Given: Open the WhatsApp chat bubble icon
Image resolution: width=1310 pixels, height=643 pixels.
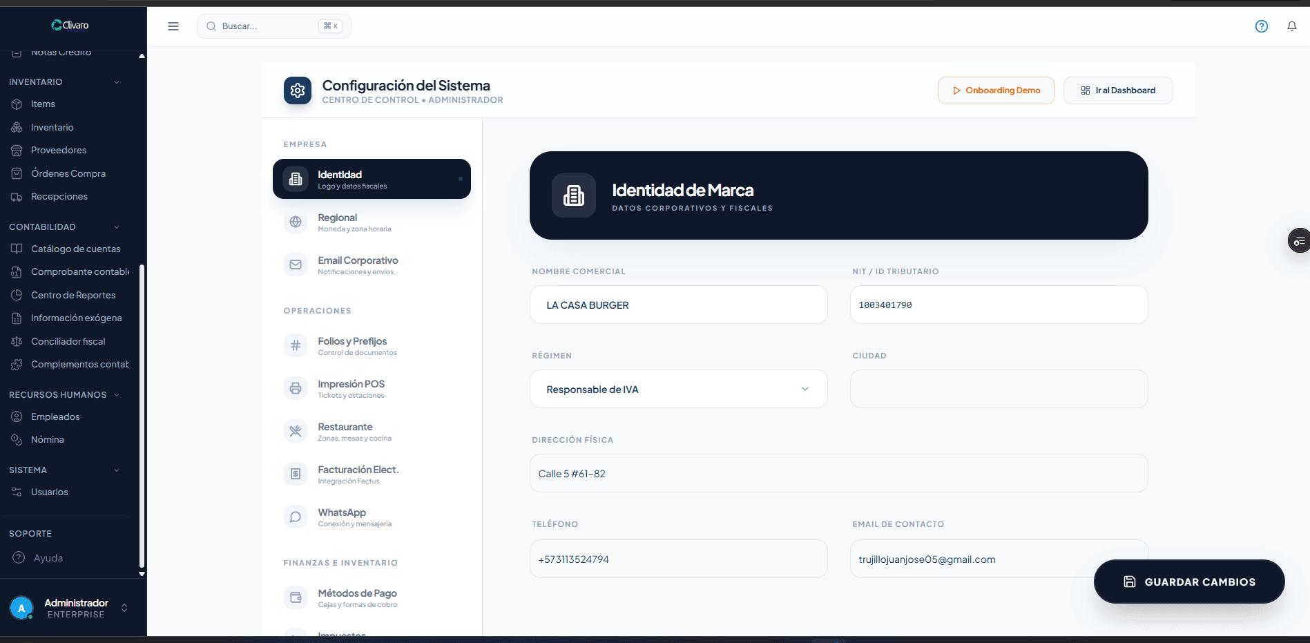Looking at the screenshot, I should (x=296, y=517).
